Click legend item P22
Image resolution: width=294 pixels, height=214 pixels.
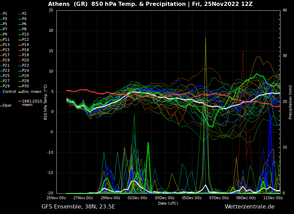point(24,65)
